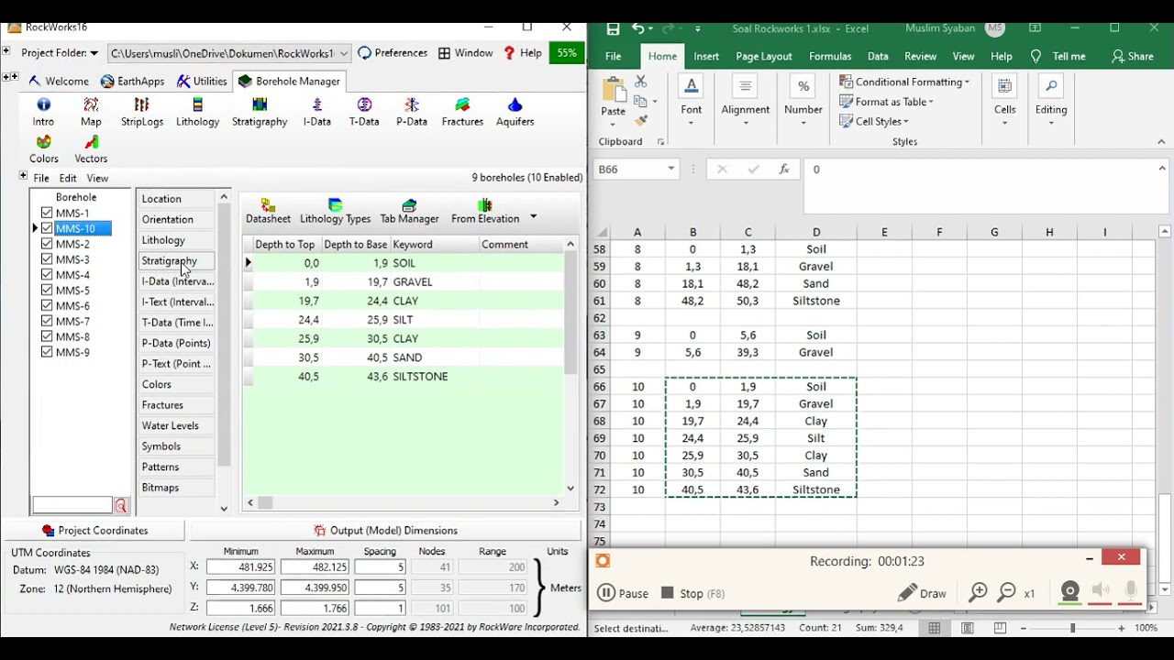Toggle the MMS-7 borehole checkbox

click(x=47, y=322)
